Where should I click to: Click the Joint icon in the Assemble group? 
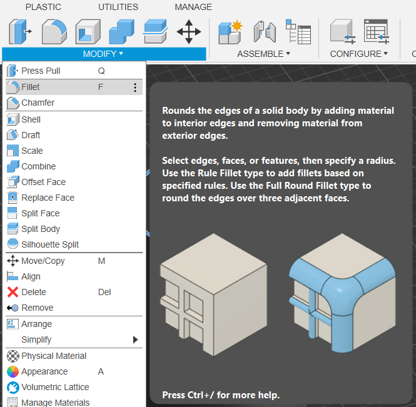(264, 31)
